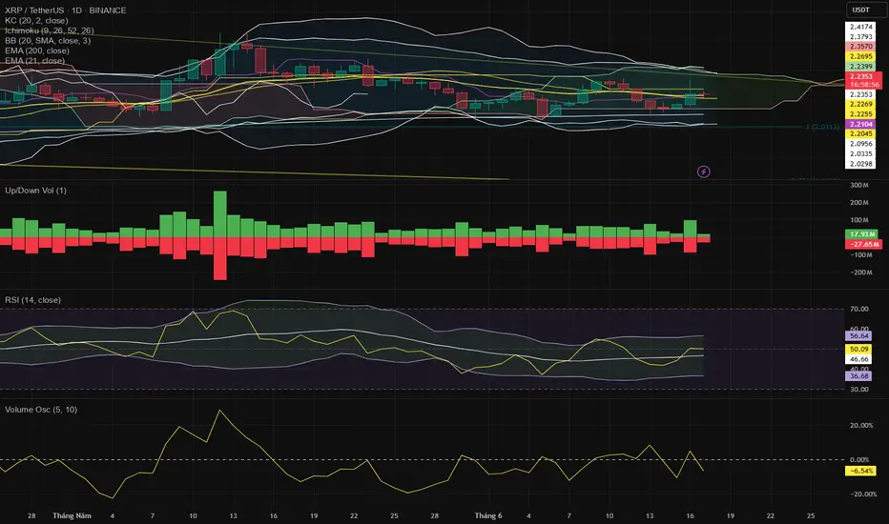
Task: Select the Up/Down Vol (1) pane label
Action: click(35, 191)
